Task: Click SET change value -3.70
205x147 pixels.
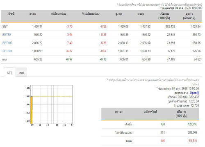Action: (69, 27)
